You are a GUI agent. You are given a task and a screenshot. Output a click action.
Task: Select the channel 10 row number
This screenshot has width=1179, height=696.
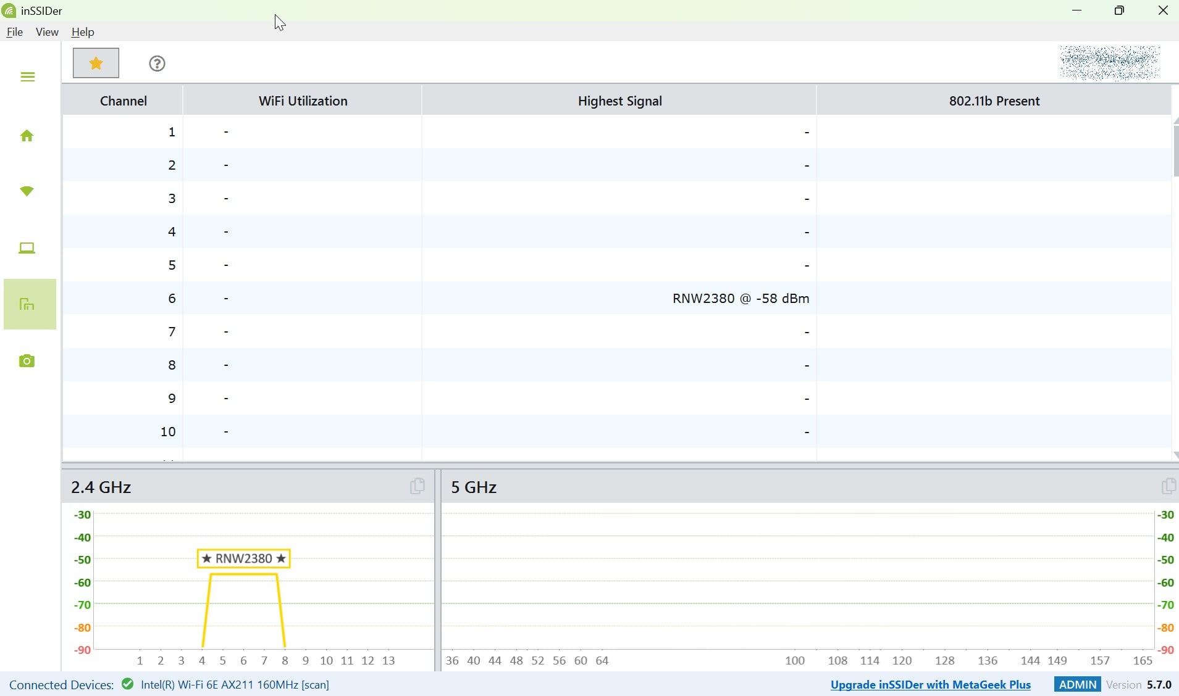coord(168,431)
